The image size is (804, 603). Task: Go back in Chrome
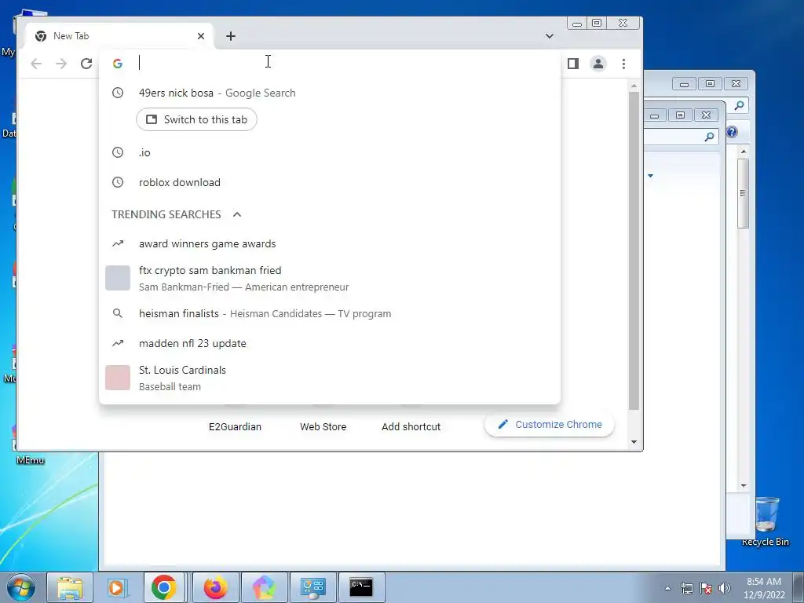[36, 64]
